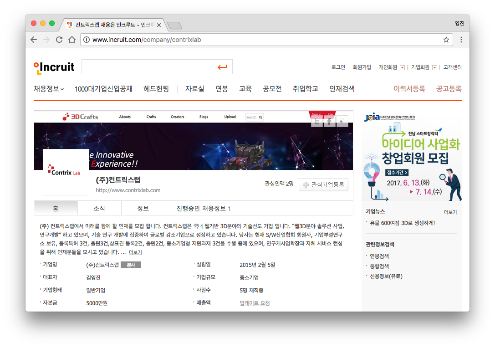Open the 인재검색 menu
Image resolution: width=495 pixels, height=348 pixels.
tap(342, 89)
